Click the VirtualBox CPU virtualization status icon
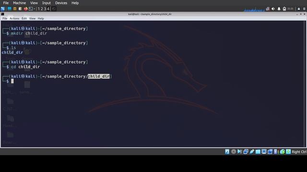Screen dimensions: 307x172 pos(275,151)
